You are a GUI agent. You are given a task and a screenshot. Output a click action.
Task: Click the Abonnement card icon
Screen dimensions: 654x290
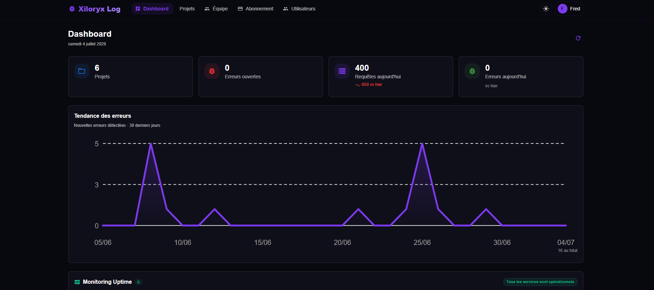pyautogui.click(x=240, y=9)
